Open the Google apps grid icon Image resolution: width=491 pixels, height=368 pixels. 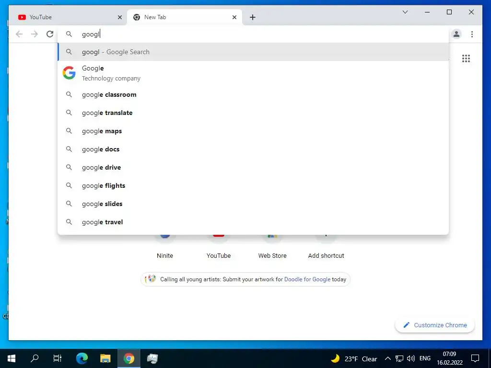(x=466, y=58)
